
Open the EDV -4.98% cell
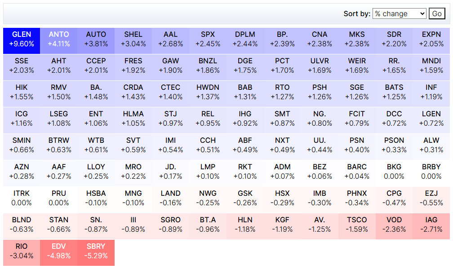[x=59, y=251]
